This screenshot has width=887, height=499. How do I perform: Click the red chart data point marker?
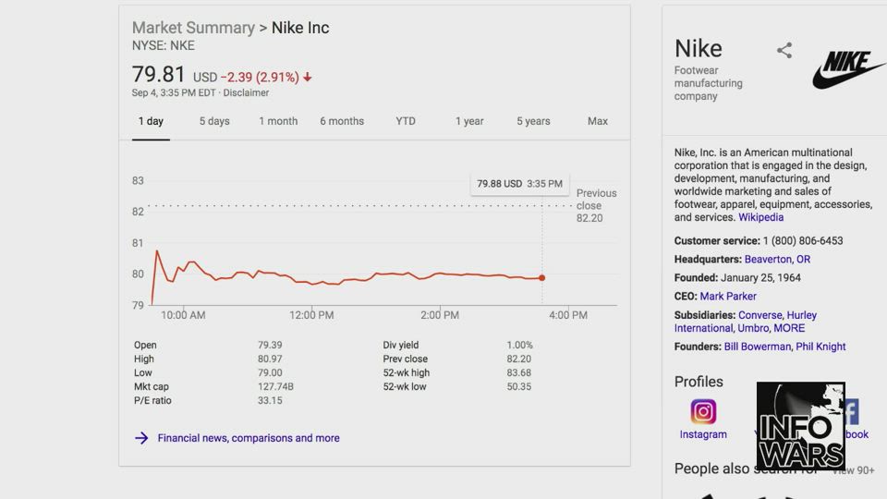(x=541, y=277)
